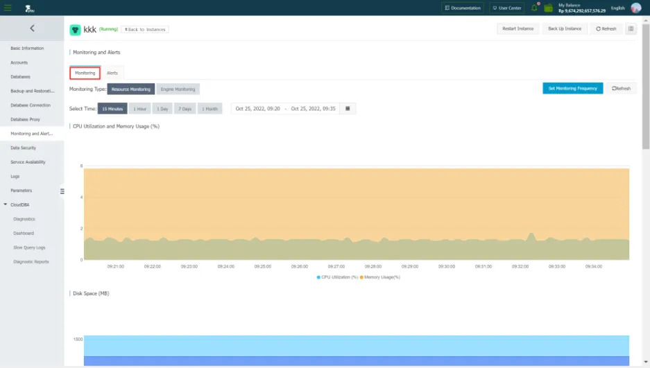Click the end date Oct 25, 2022, 09:35

(x=313, y=108)
